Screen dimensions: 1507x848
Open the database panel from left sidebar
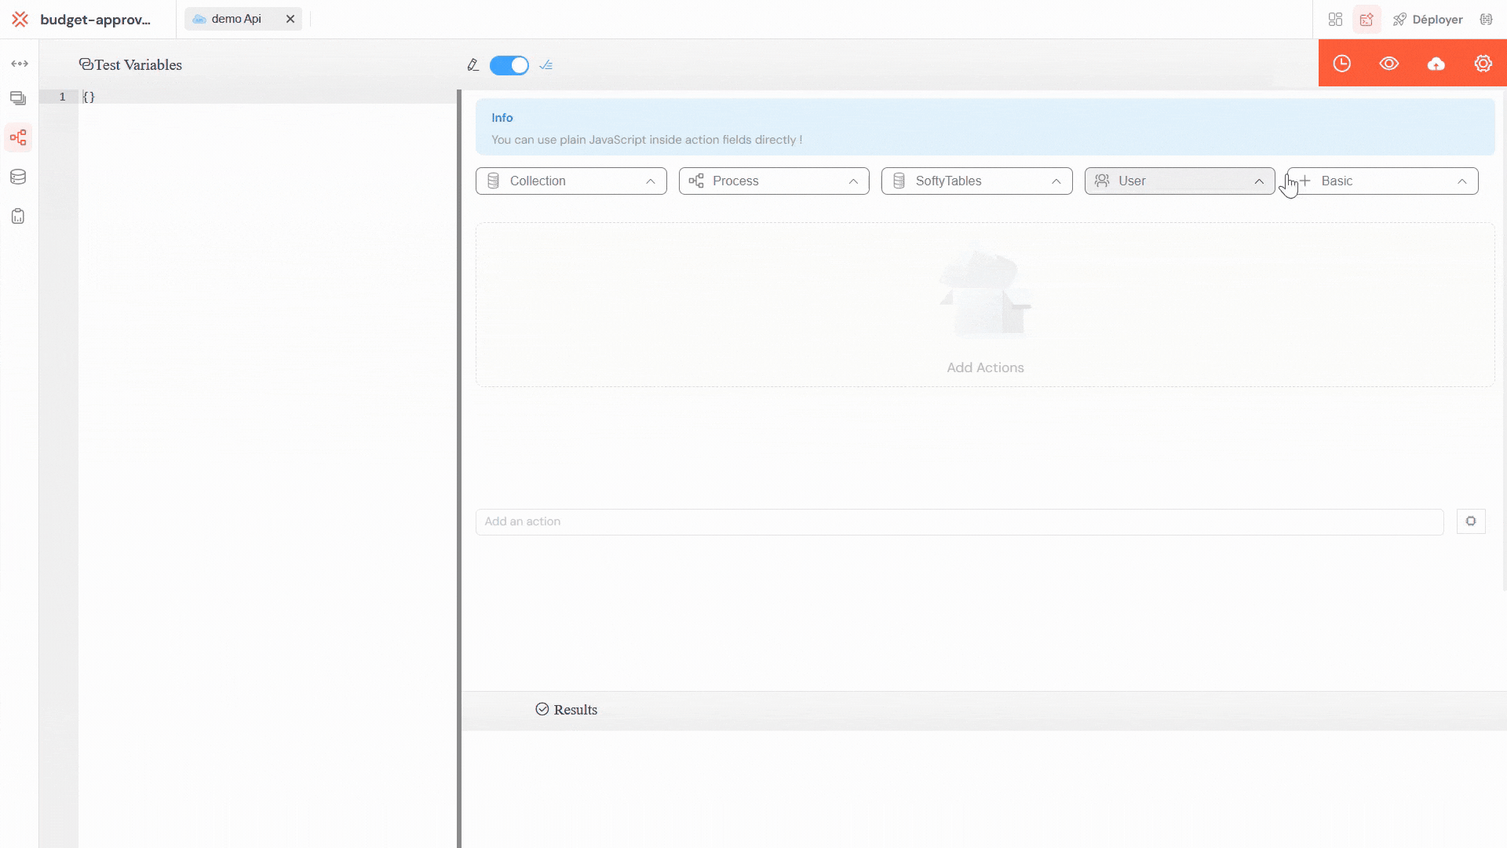click(17, 177)
